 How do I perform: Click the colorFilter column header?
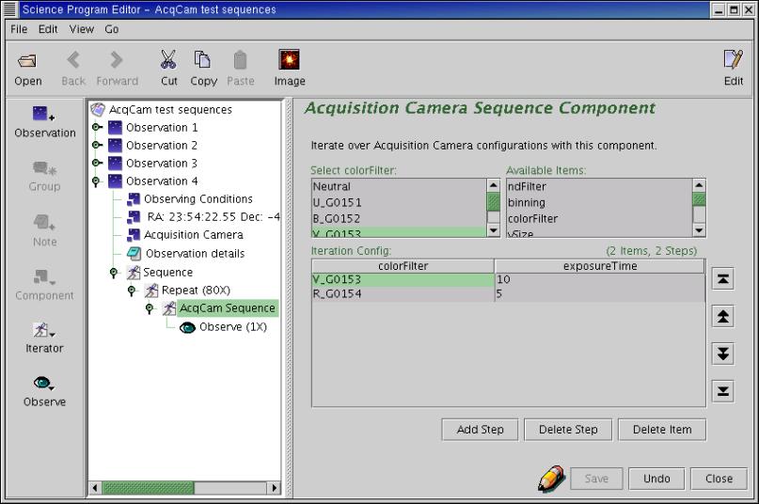pyautogui.click(x=403, y=266)
